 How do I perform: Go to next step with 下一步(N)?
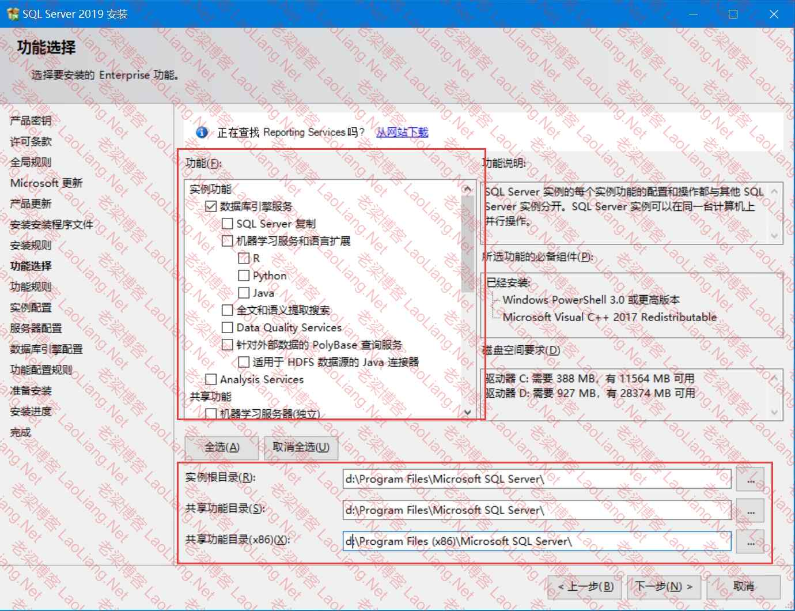[x=663, y=587]
